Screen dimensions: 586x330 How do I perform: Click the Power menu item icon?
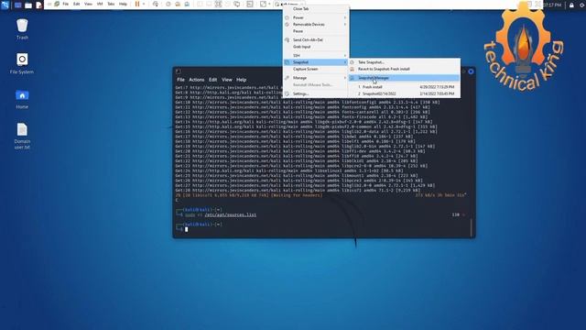[x=287, y=17]
